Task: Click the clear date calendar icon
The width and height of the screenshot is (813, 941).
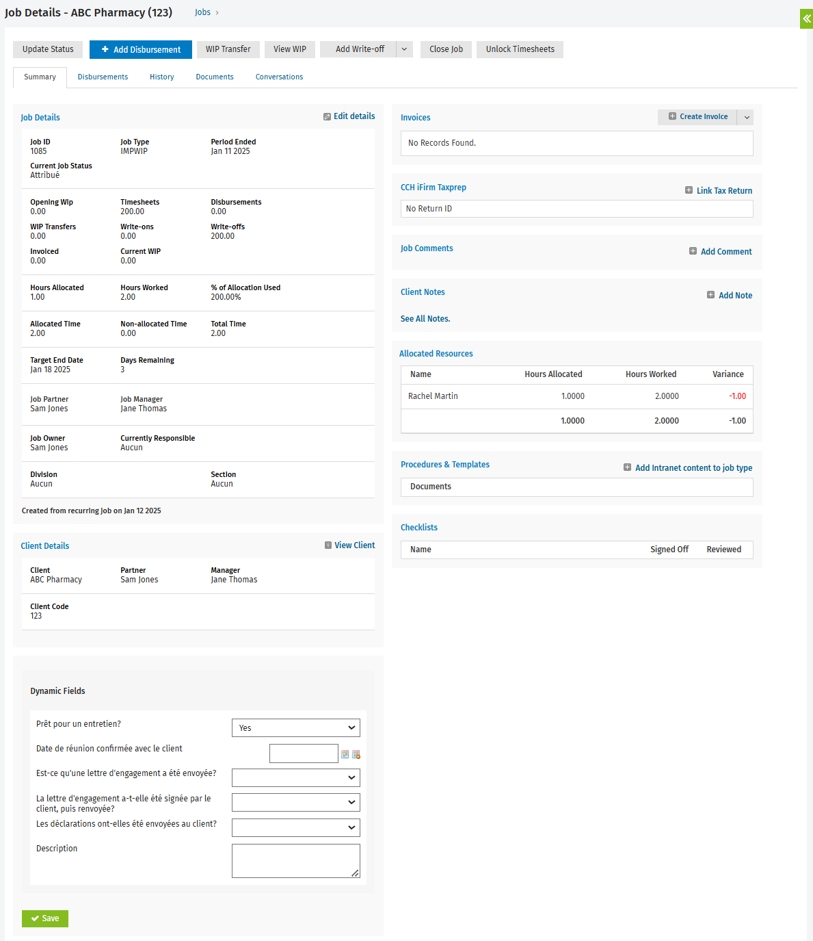Action: tap(356, 754)
